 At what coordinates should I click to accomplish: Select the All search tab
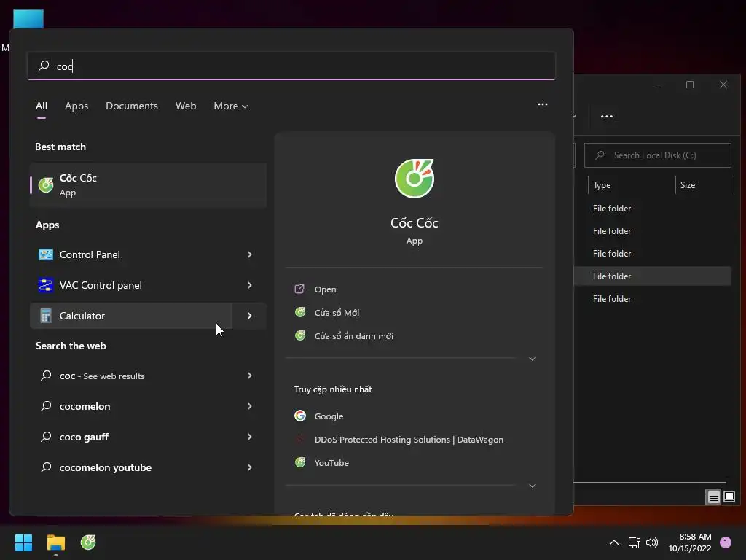[x=42, y=106]
